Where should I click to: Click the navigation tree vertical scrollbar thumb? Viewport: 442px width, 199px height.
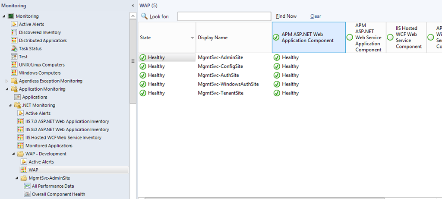tap(133, 60)
